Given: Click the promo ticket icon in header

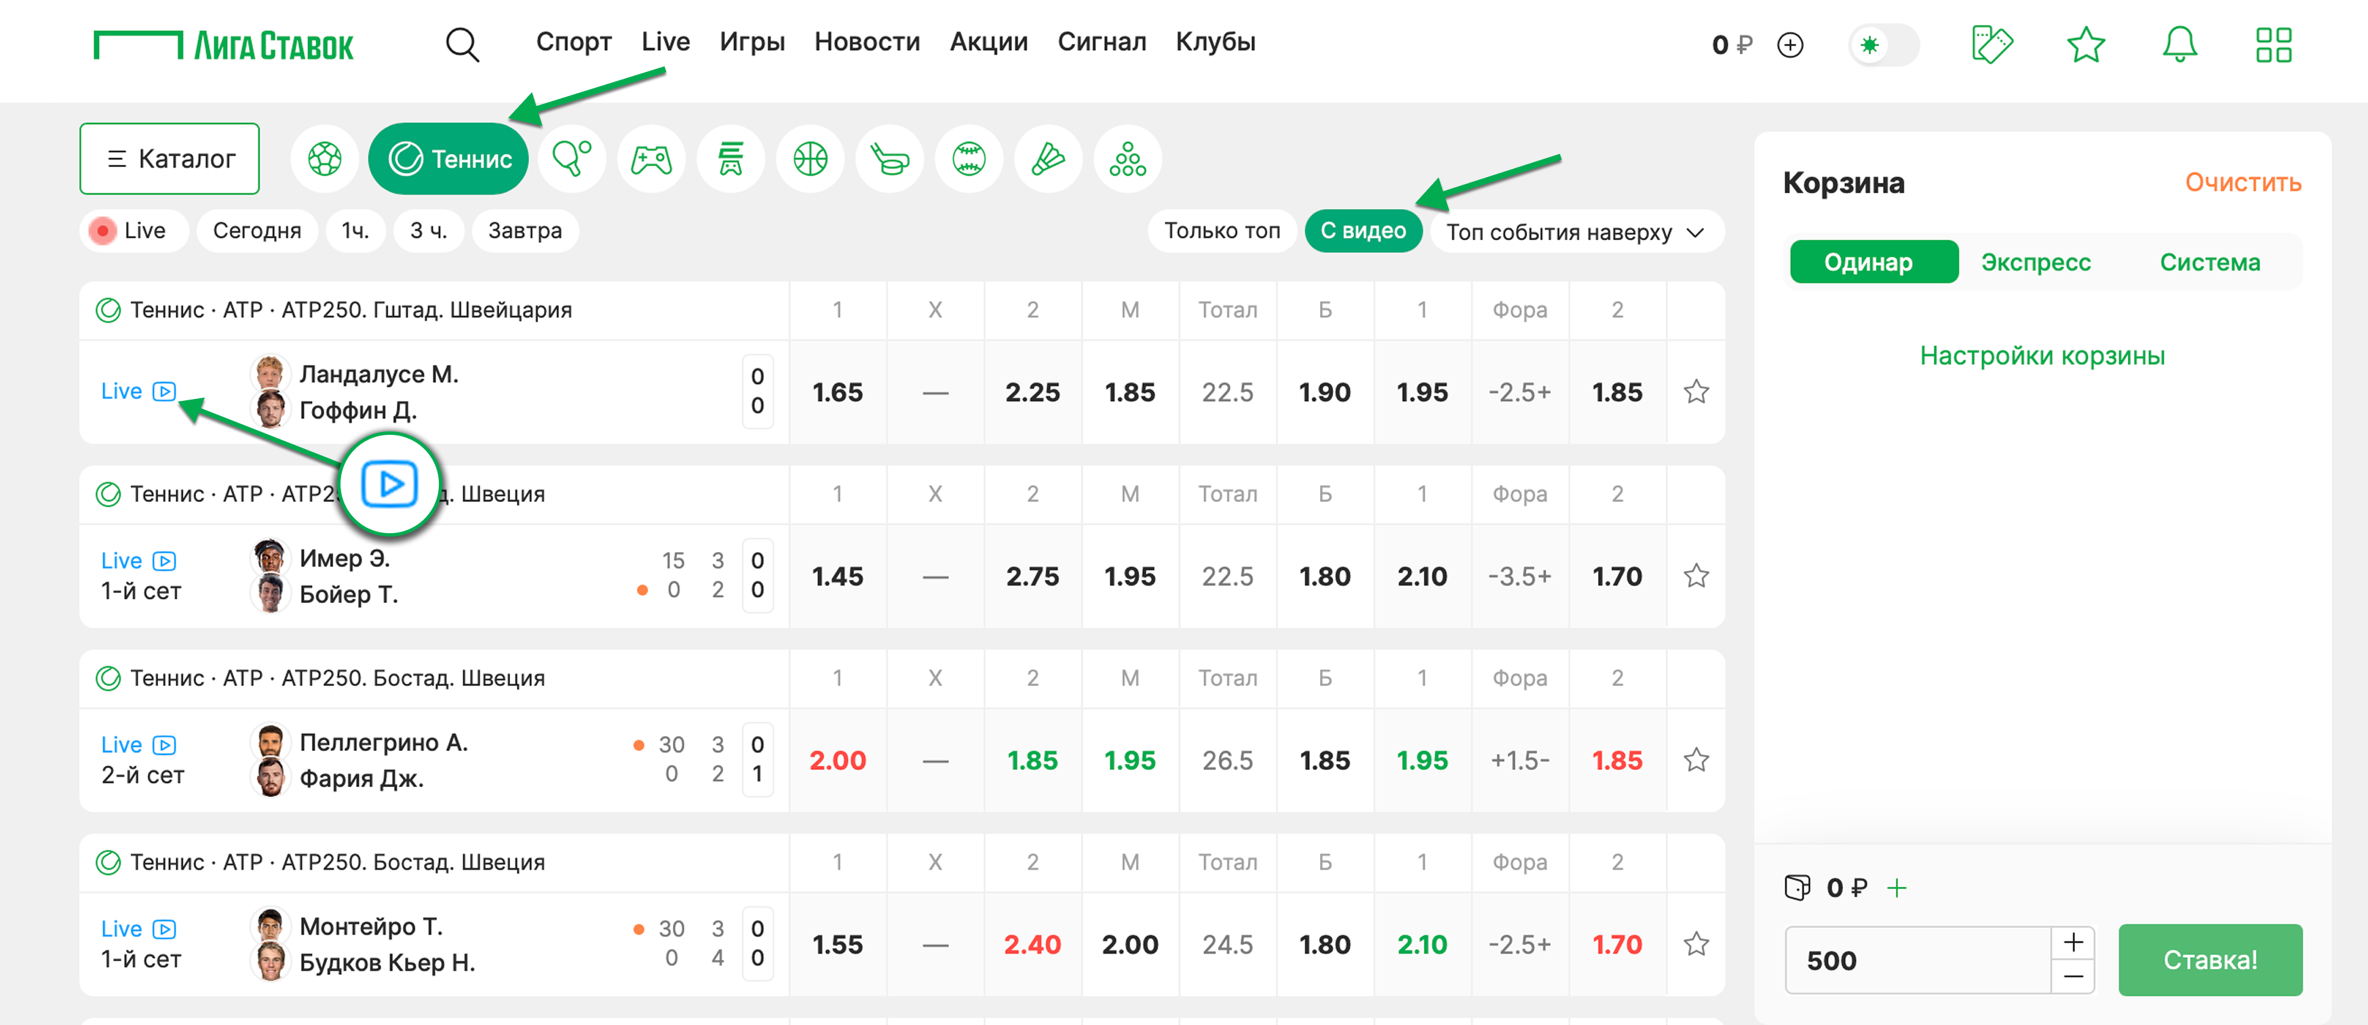Looking at the screenshot, I should pos(1991,44).
